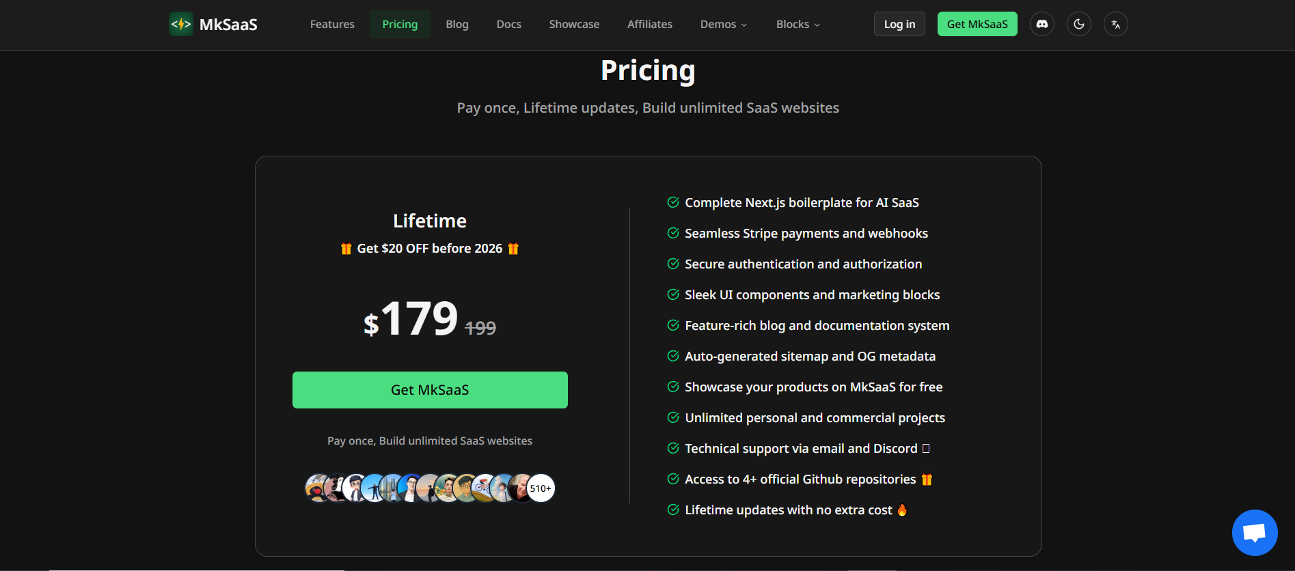Image resolution: width=1295 pixels, height=571 pixels.
Task: Click the checkmark beside 'Seamless Stripe payments'
Action: [672, 233]
